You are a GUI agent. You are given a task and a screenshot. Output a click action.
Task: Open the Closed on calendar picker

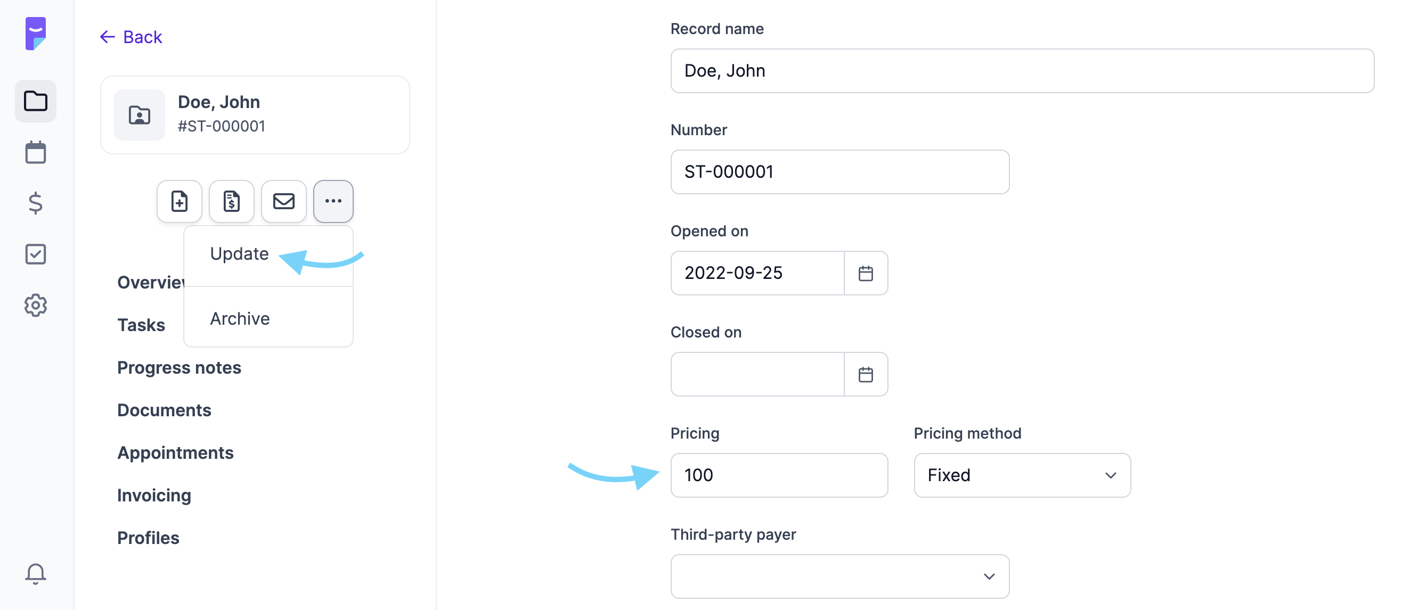pos(866,374)
